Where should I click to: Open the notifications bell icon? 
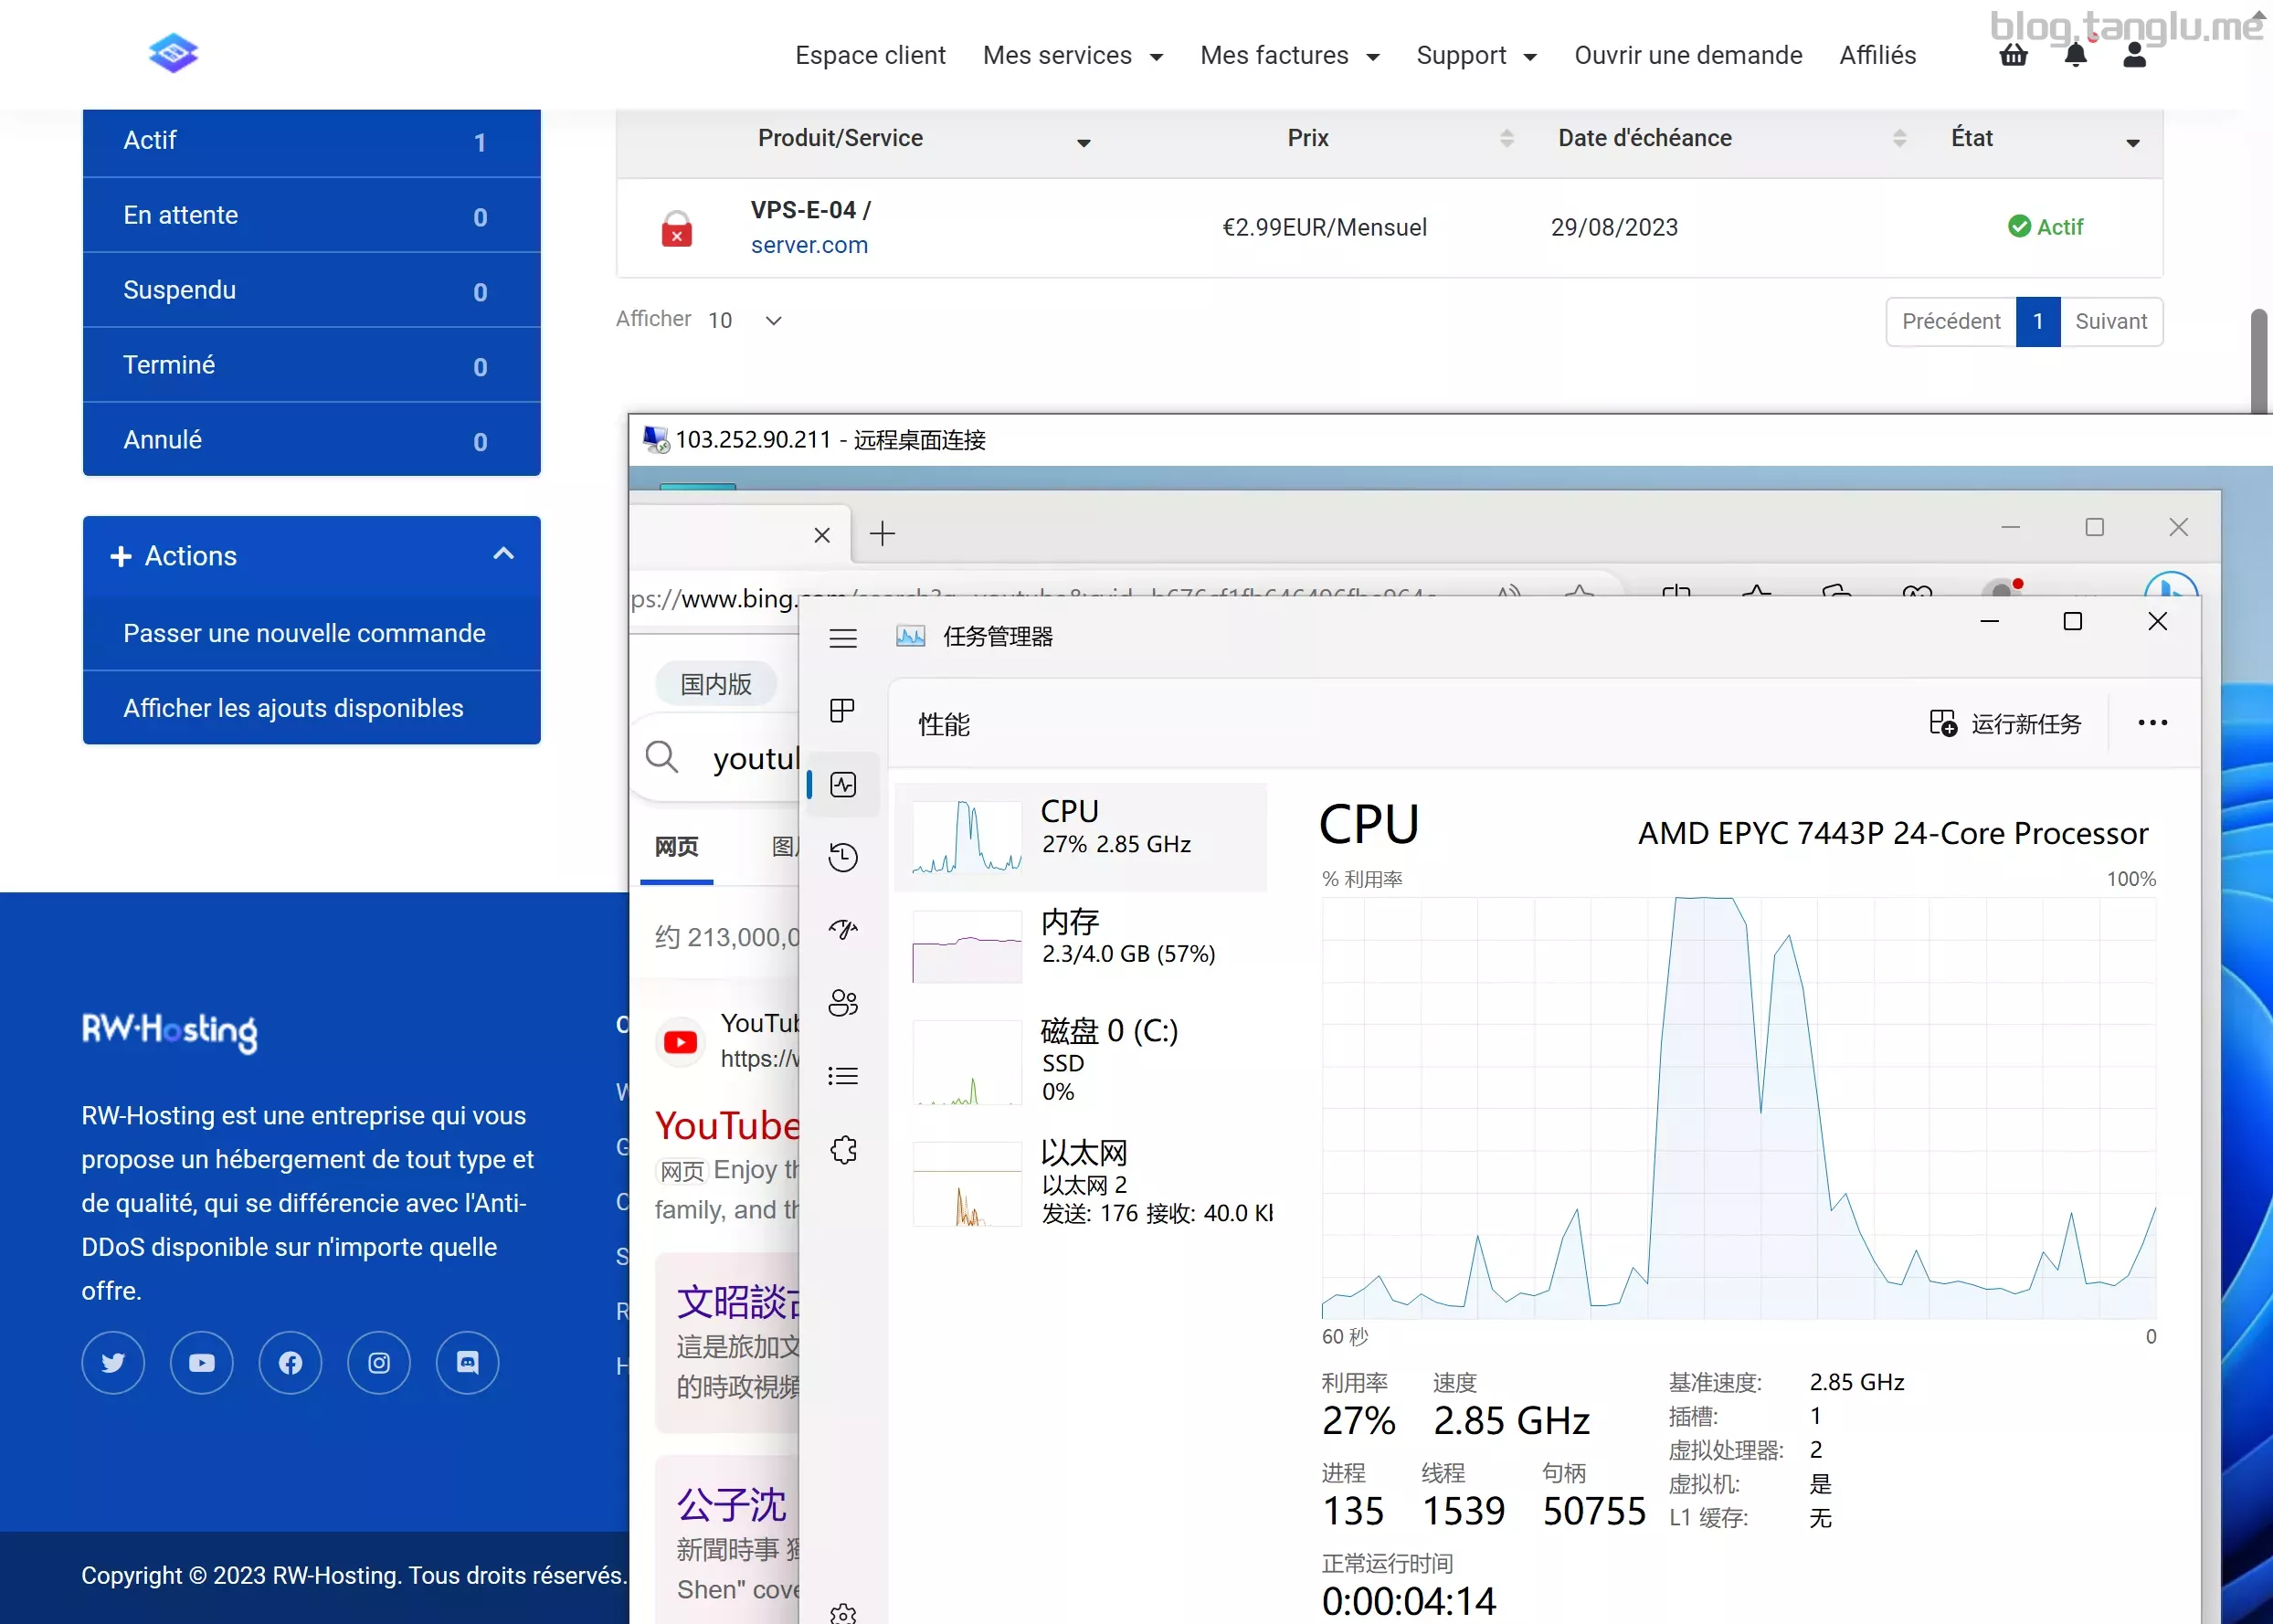[x=2075, y=55]
